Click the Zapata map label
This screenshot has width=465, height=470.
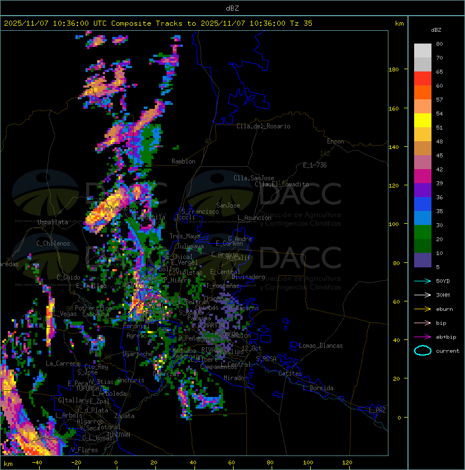pyautogui.click(x=124, y=416)
